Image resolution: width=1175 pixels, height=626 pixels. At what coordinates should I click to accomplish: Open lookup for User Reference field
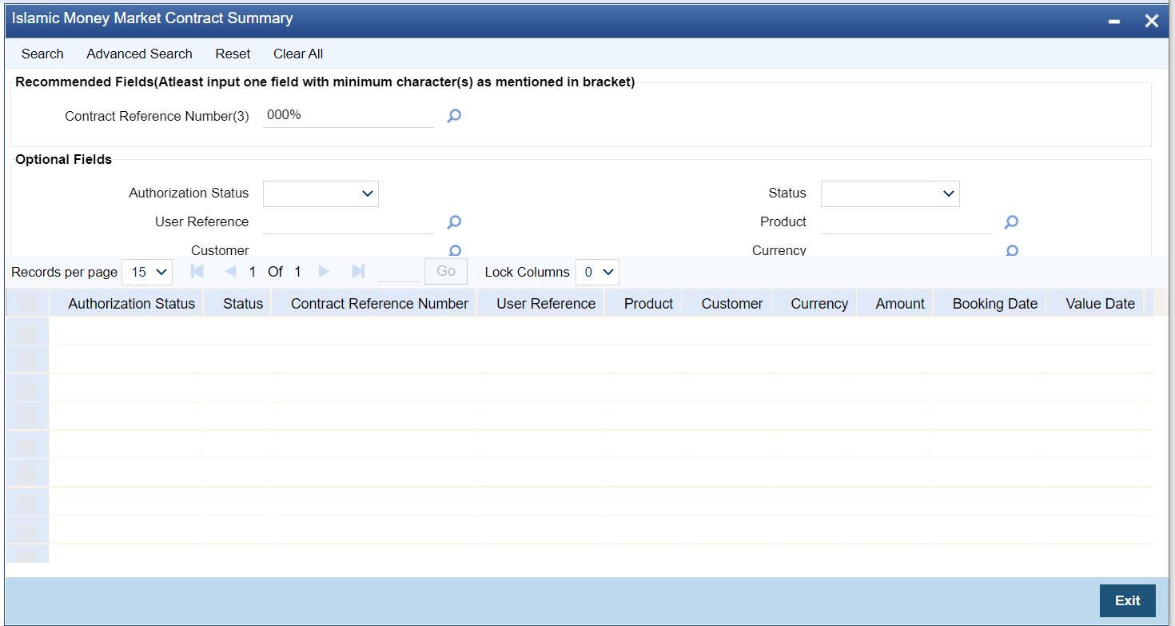coord(454,222)
